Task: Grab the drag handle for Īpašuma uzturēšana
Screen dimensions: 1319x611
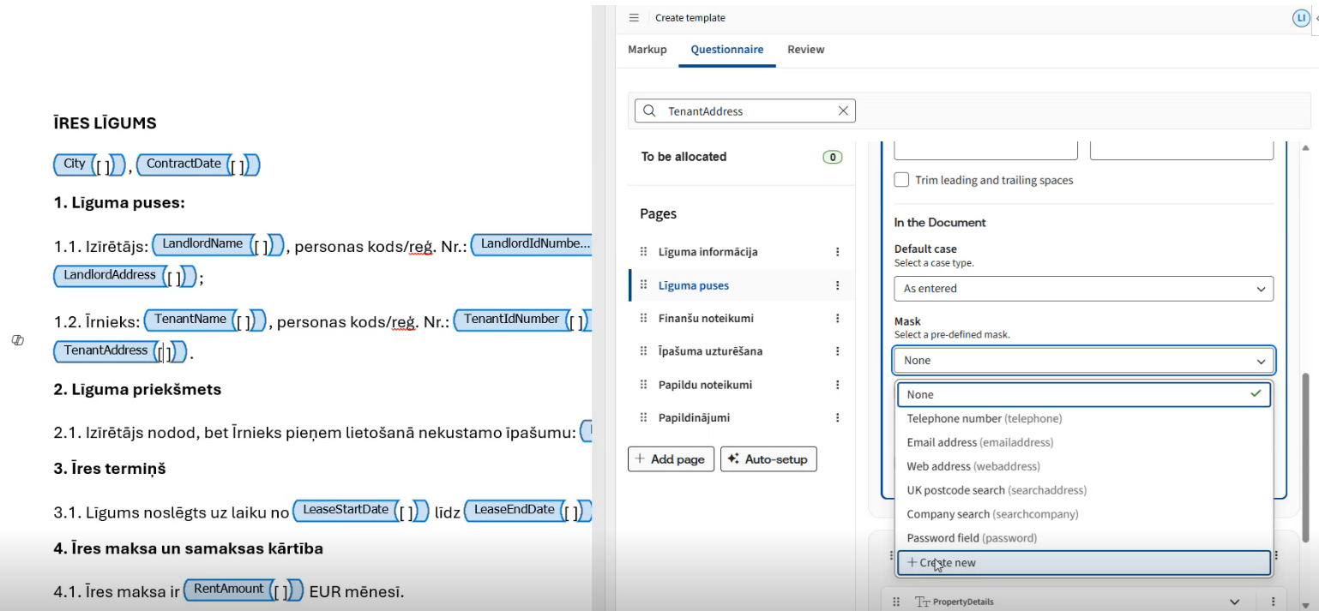Action: pos(644,351)
